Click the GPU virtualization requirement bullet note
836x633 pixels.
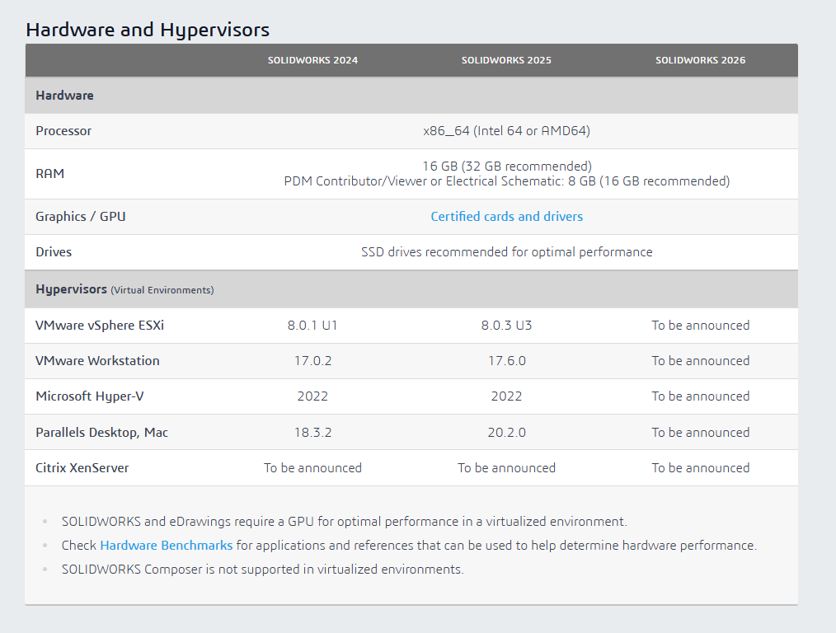(x=343, y=521)
